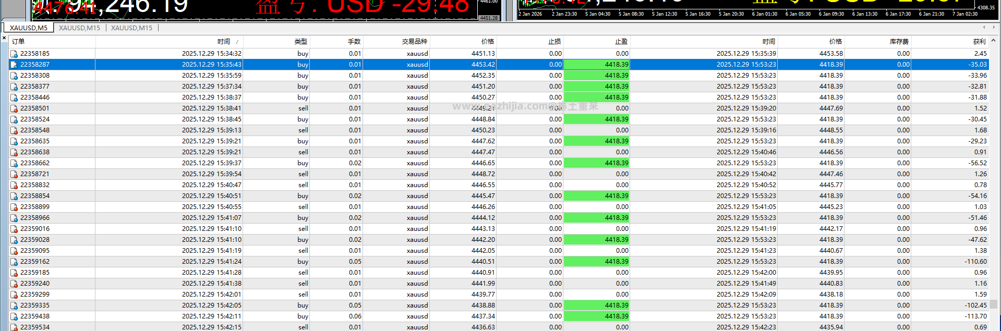Sort by the 类型 column header

(x=276, y=41)
